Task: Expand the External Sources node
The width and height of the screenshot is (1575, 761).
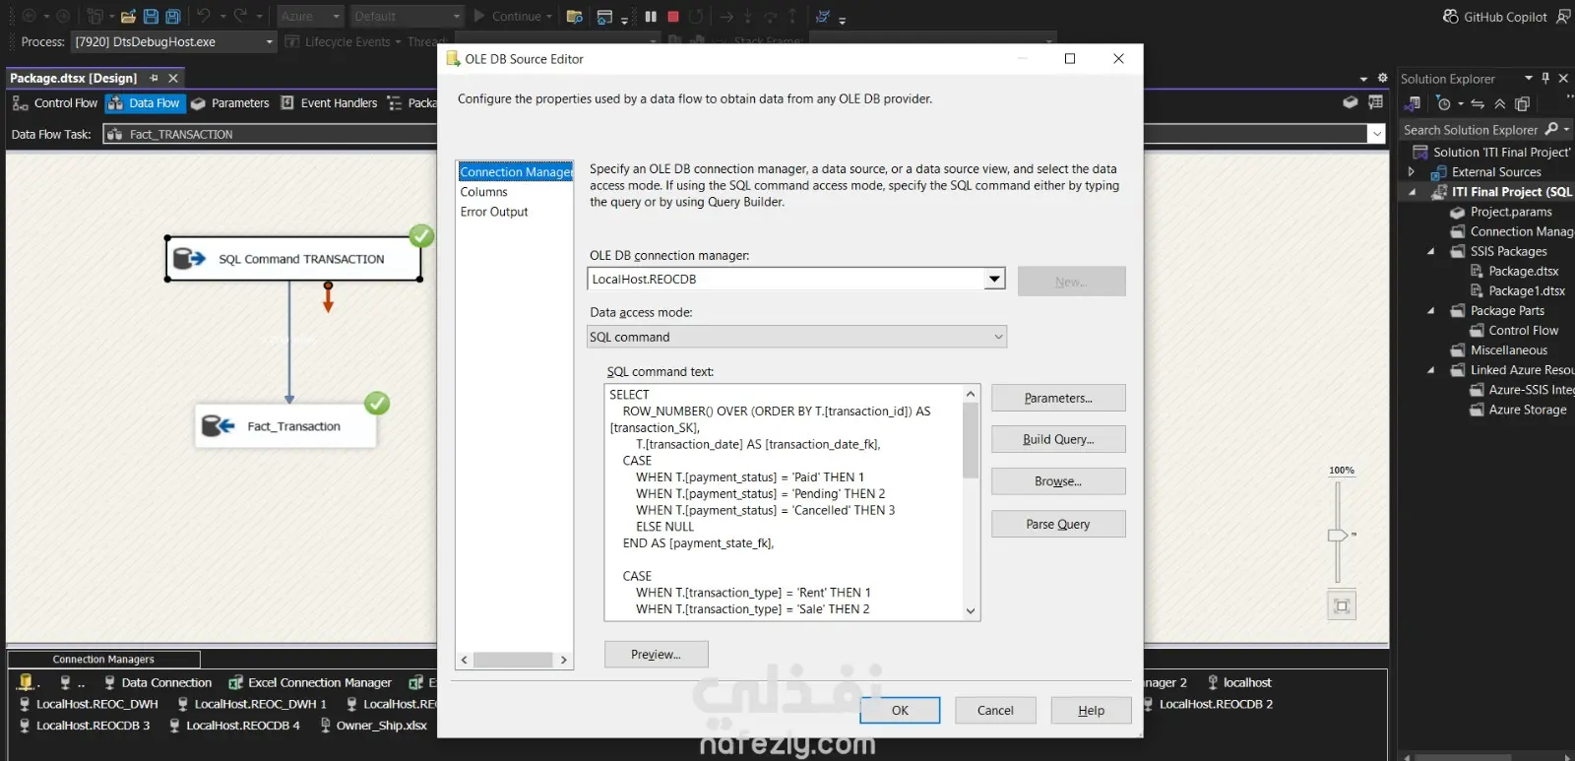Action: pyautogui.click(x=1412, y=171)
